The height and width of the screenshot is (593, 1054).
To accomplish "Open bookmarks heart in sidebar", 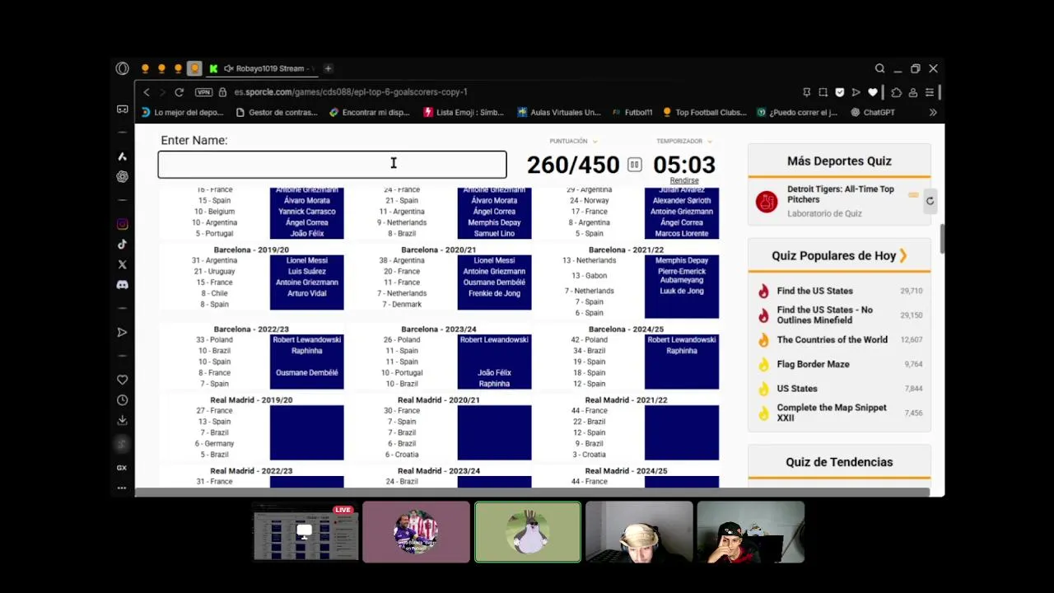I will [x=122, y=380].
